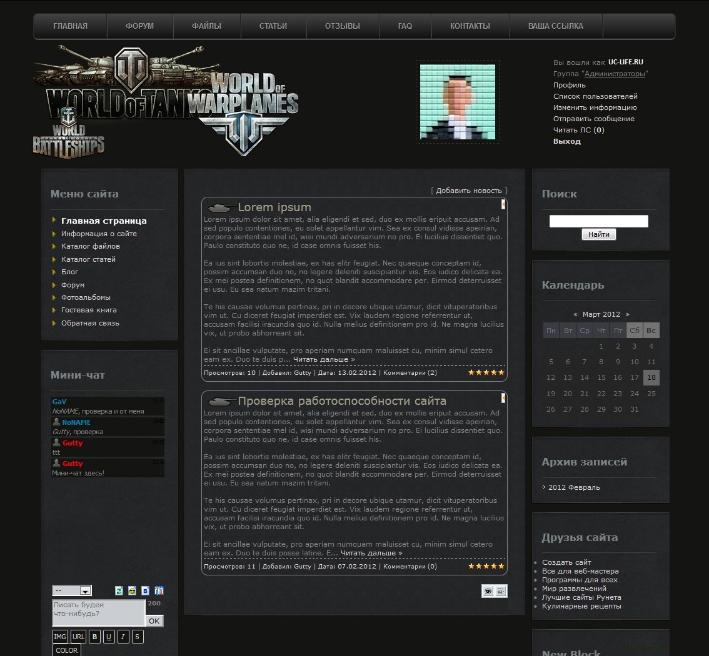The image size is (709, 656).
Task: Toggle the eye view icon below news
Action: pos(488,591)
